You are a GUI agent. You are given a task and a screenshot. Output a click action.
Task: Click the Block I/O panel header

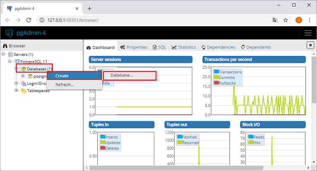point(273,125)
